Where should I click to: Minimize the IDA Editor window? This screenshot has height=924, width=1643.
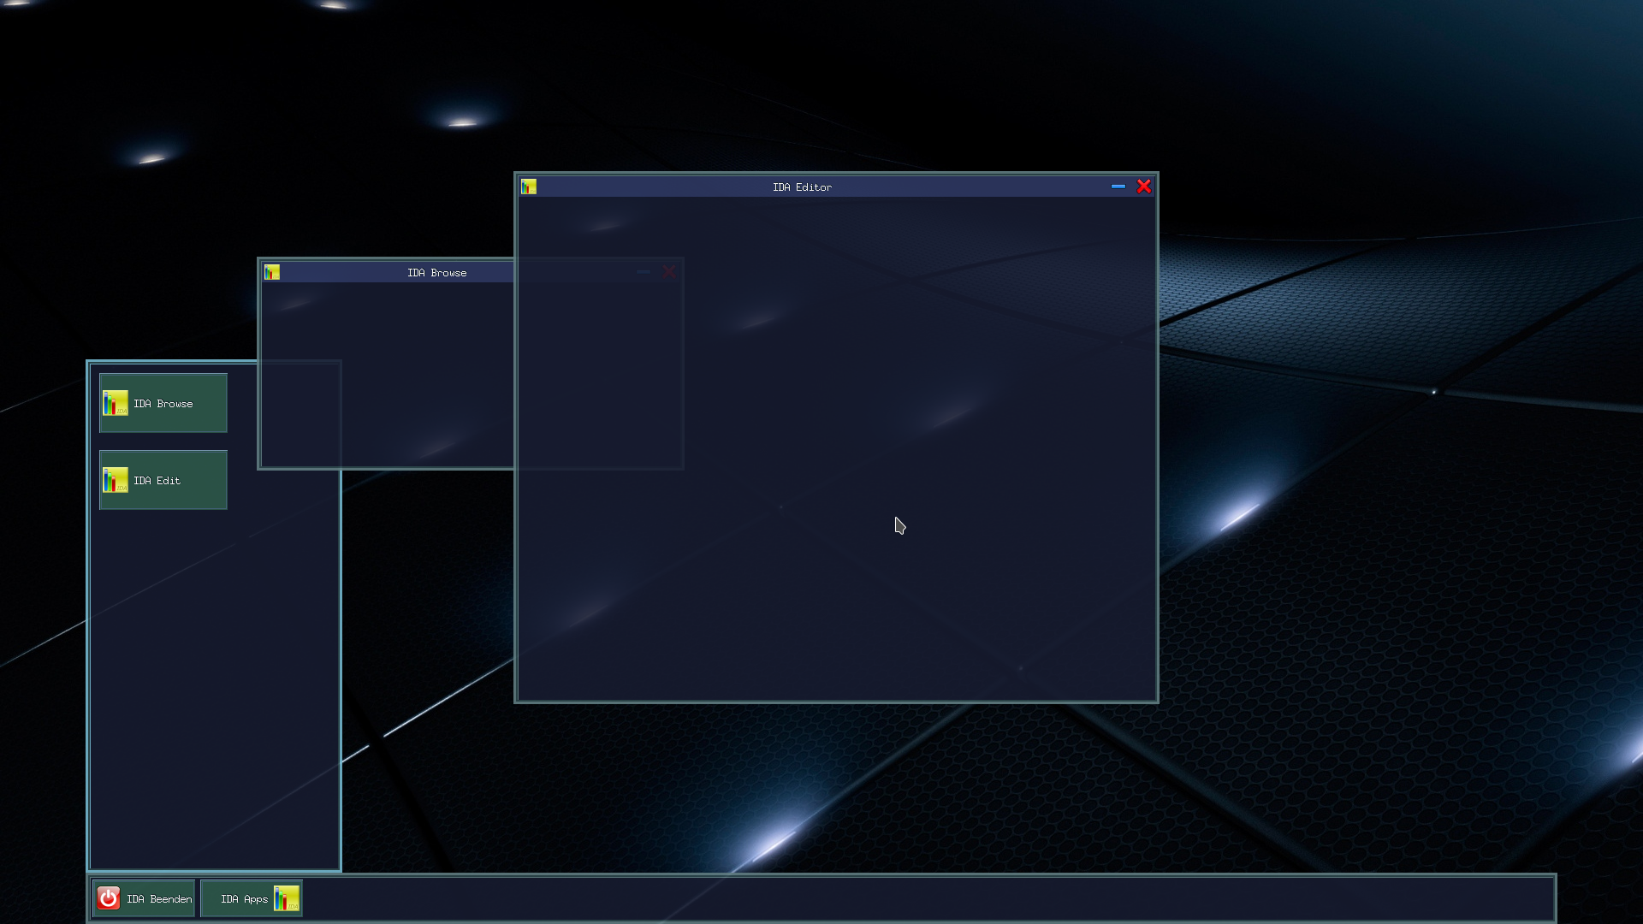click(1118, 187)
